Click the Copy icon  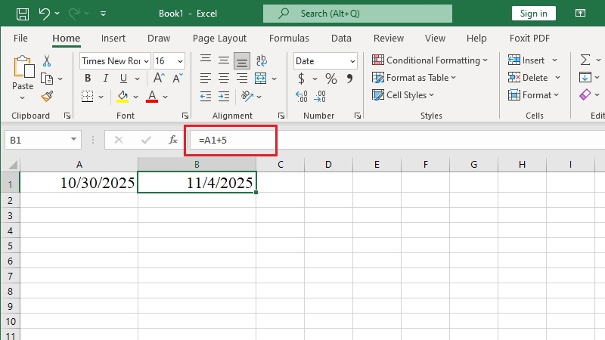pos(47,79)
